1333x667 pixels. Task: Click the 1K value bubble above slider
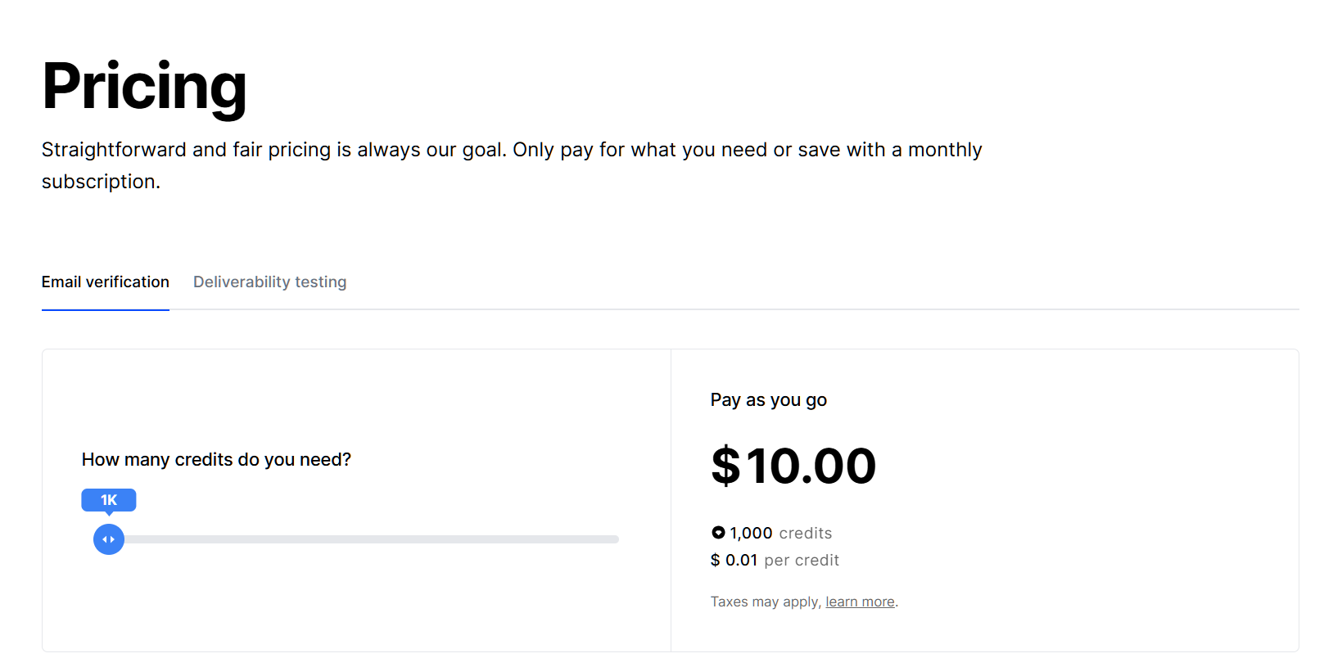coord(109,500)
